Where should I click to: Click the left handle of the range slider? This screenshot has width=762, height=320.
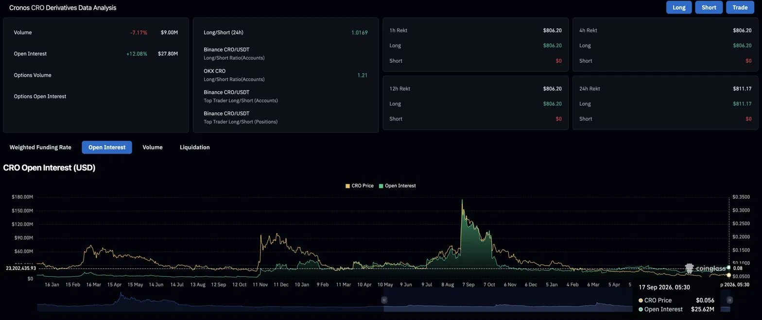coord(384,300)
